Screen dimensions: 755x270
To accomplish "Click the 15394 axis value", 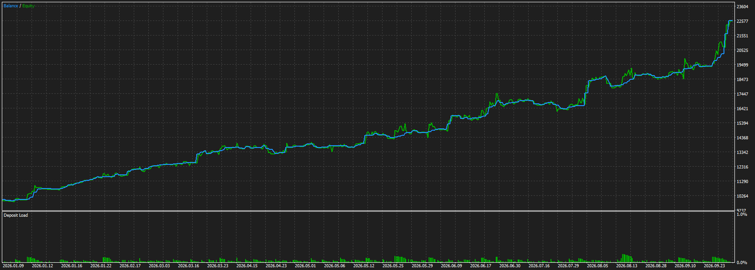I will (x=743, y=123).
